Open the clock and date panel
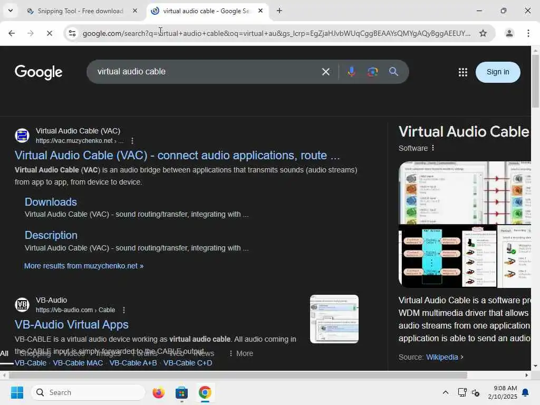The width and height of the screenshot is (540, 405). coord(503,392)
